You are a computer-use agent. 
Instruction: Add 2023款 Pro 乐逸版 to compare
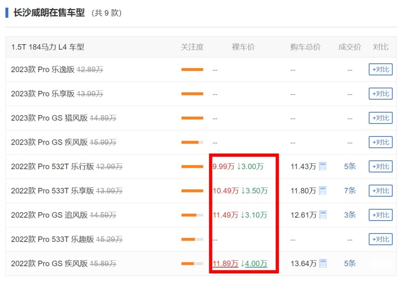[x=380, y=69]
